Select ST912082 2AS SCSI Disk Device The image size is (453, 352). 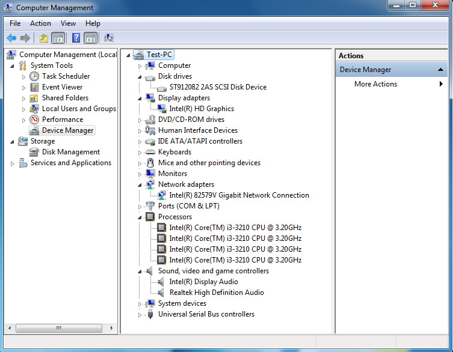point(218,87)
